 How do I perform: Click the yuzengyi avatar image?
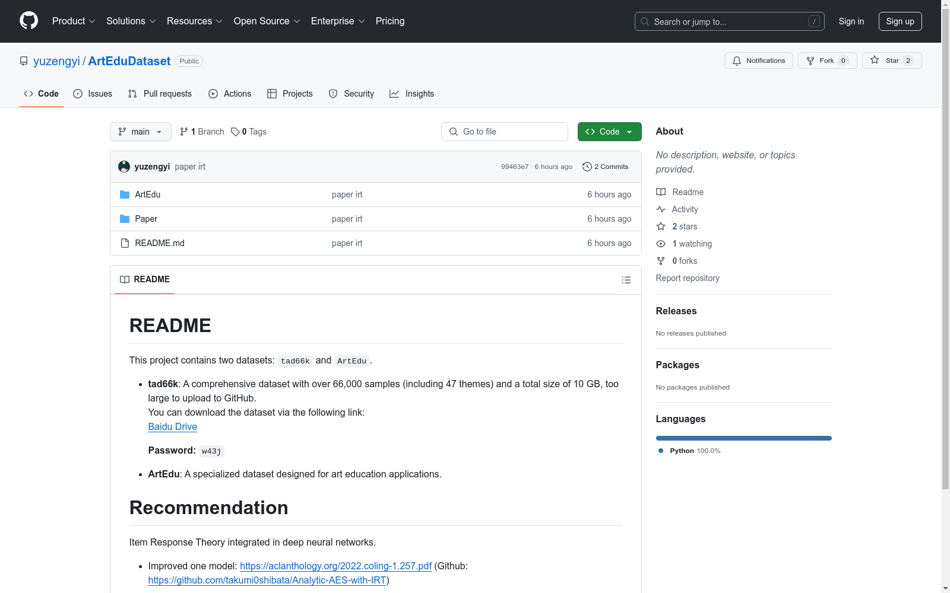coord(124,167)
